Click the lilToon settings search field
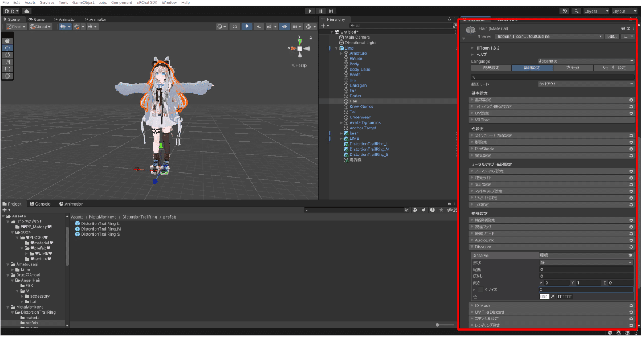Screen dimensions: 643x337 click(x=552, y=77)
